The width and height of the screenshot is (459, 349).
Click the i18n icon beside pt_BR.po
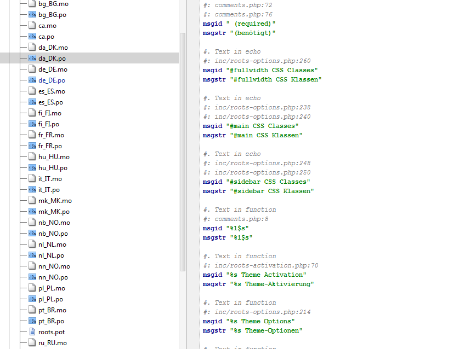tap(32, 321)
